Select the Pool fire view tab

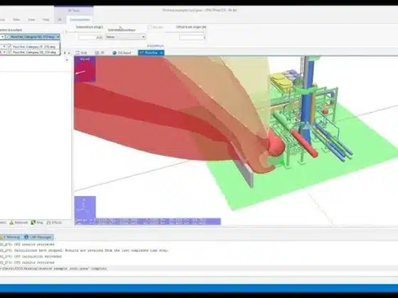[151, 53]
